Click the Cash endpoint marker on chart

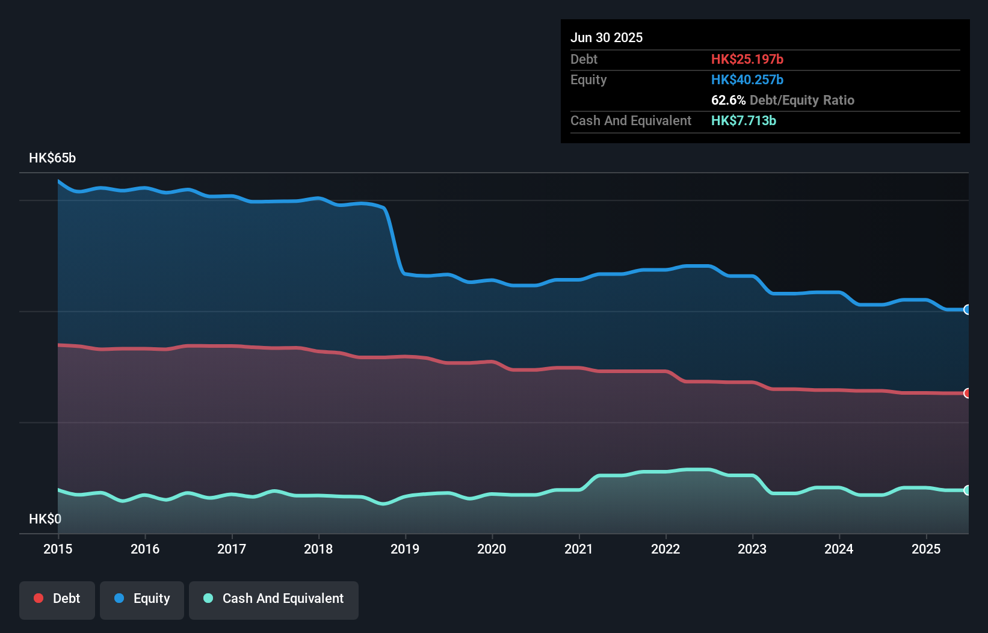point(967,490)
